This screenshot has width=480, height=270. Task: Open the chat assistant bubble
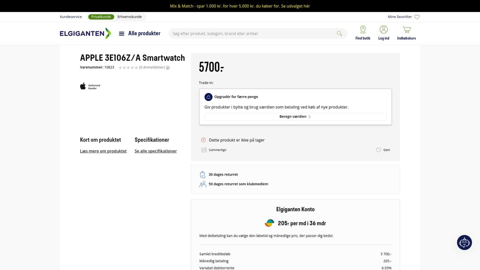click(x=464, y=242)
